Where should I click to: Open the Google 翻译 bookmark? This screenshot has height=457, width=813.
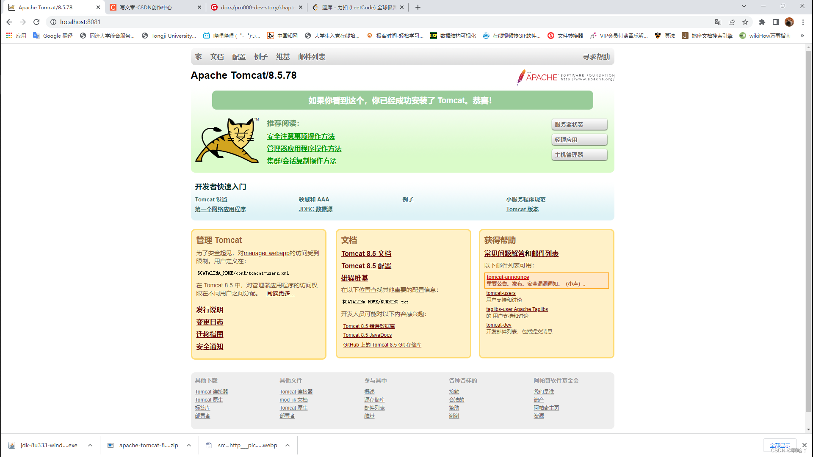[x=53, y=36]
